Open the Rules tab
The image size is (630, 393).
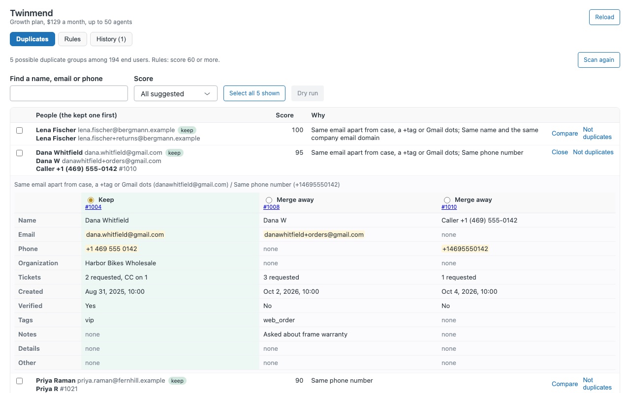[72, 39]
